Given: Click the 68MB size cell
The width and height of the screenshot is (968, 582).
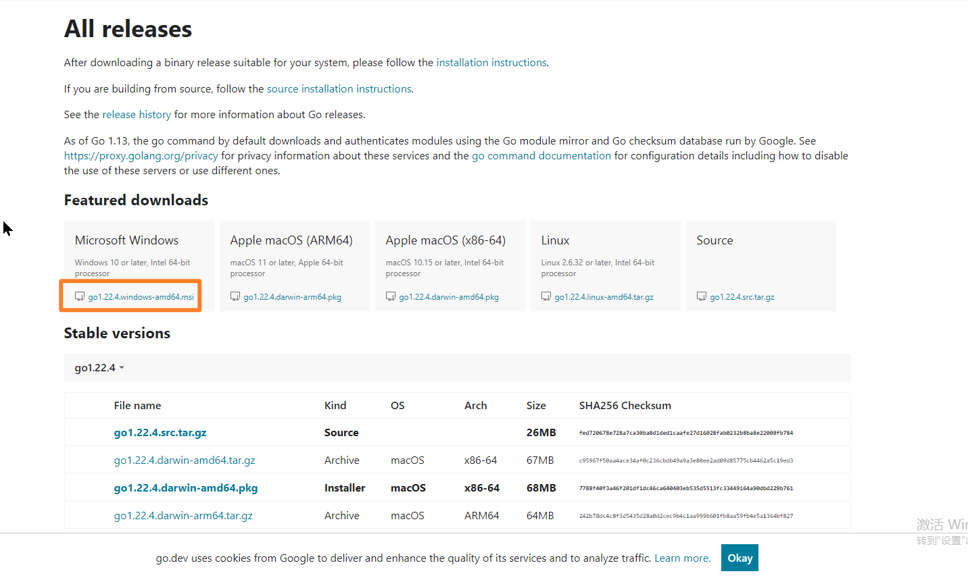Looking at the screenshot, I should tap(541, 487).
